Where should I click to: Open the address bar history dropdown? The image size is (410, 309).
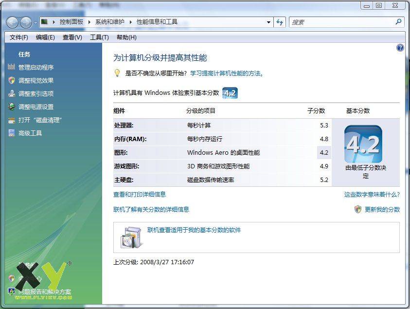coord(268,22)
